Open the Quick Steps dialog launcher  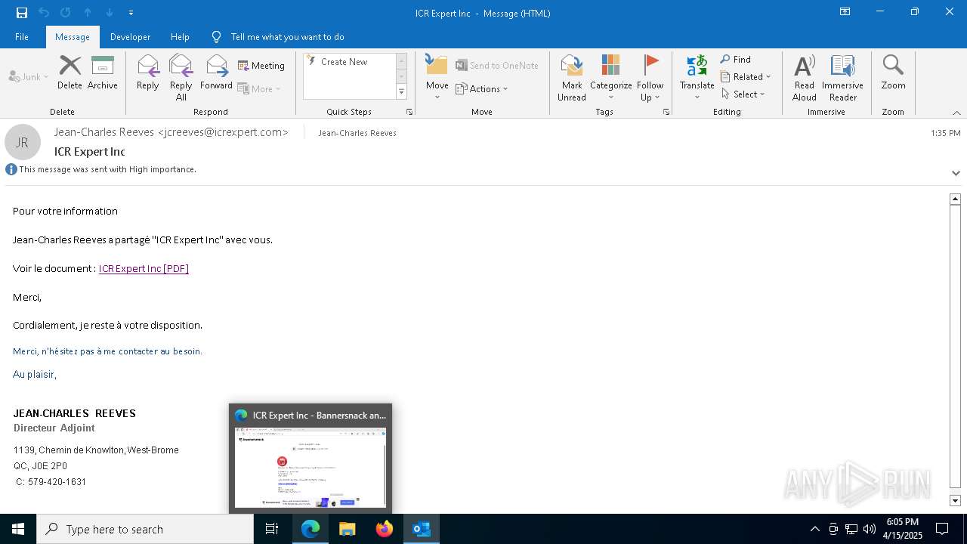(x=409, y=112)
